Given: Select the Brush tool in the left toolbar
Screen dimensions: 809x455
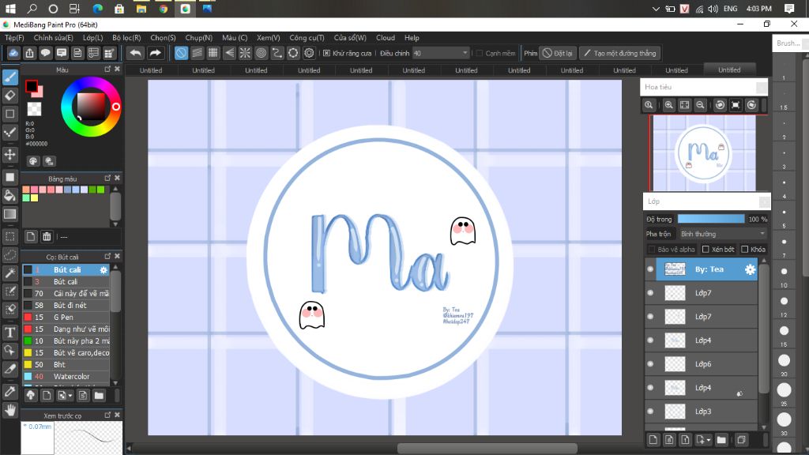Looking at the screenshot, I should (x=9, y=77).
